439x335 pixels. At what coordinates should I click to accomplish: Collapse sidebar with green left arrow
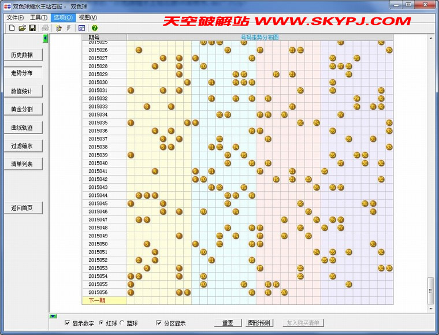[x=46, y=38]
